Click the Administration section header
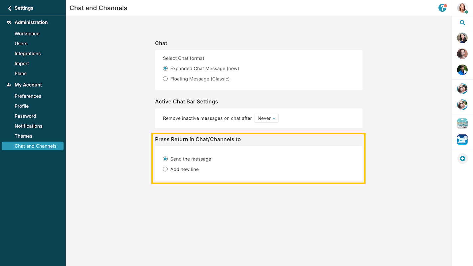This screenshot has width=473, height=266. (31, 22)
